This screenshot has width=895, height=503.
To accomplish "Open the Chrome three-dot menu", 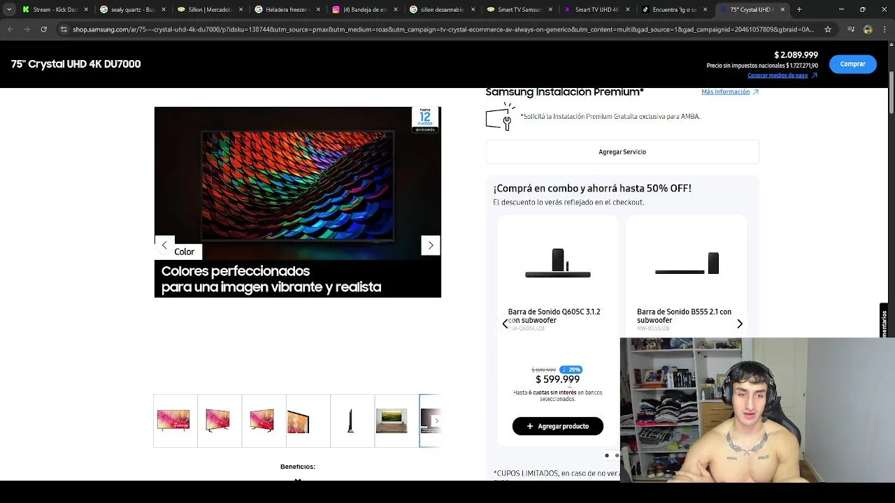I will tap(885, 29).
